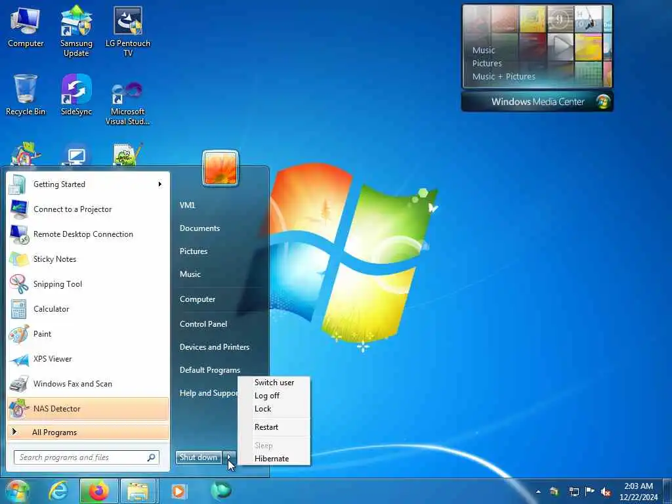Open the Action Center flag icon
Screen dimensions: 672x504
click(590, 492)
